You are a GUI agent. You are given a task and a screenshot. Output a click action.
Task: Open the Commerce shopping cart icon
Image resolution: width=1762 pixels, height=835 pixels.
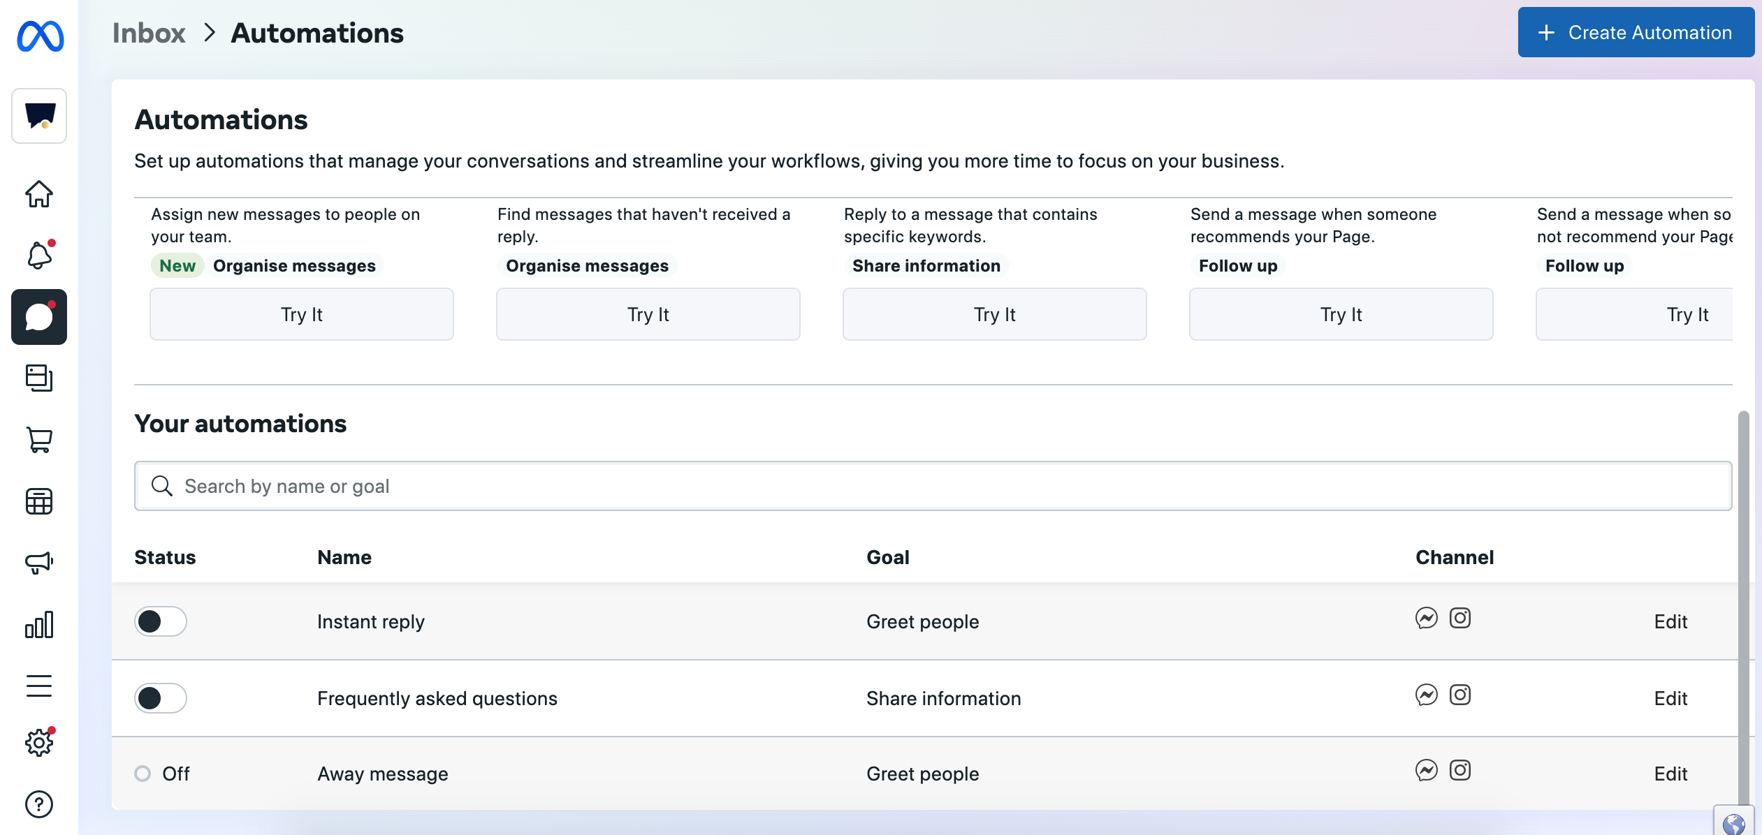pyautogui.click(x=39, y=439)
